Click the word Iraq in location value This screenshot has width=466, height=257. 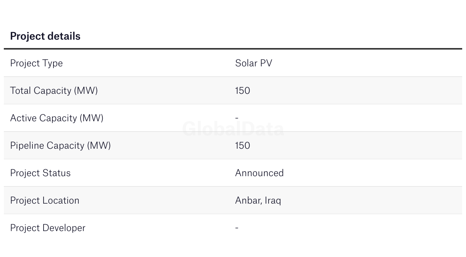[273, 201]
